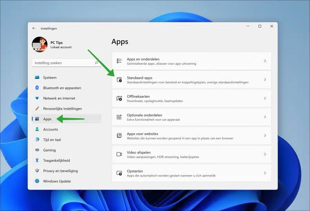Expand Video afspelen chevron

(265, 154)
